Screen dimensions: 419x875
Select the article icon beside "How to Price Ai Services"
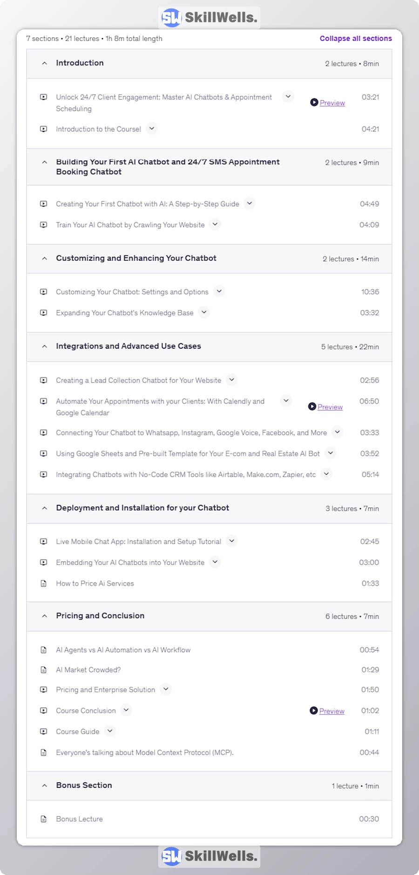pyautogui.click(x=43, y=583)
